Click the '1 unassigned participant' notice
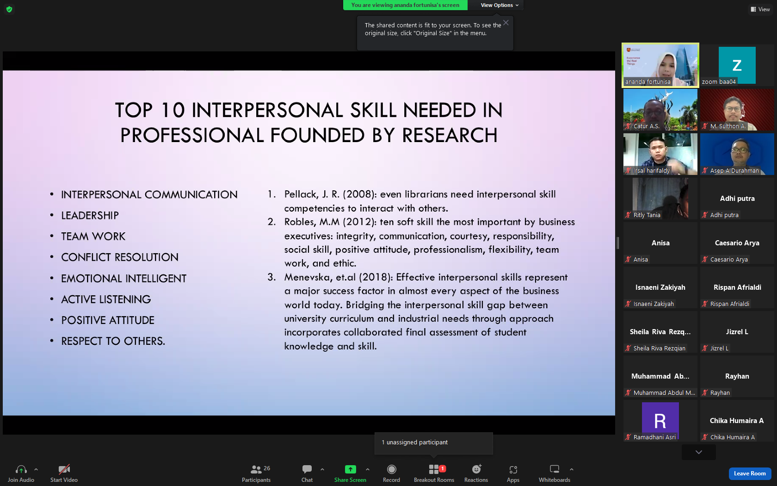Viewport: 777px width, 486px height. (433, 443)
